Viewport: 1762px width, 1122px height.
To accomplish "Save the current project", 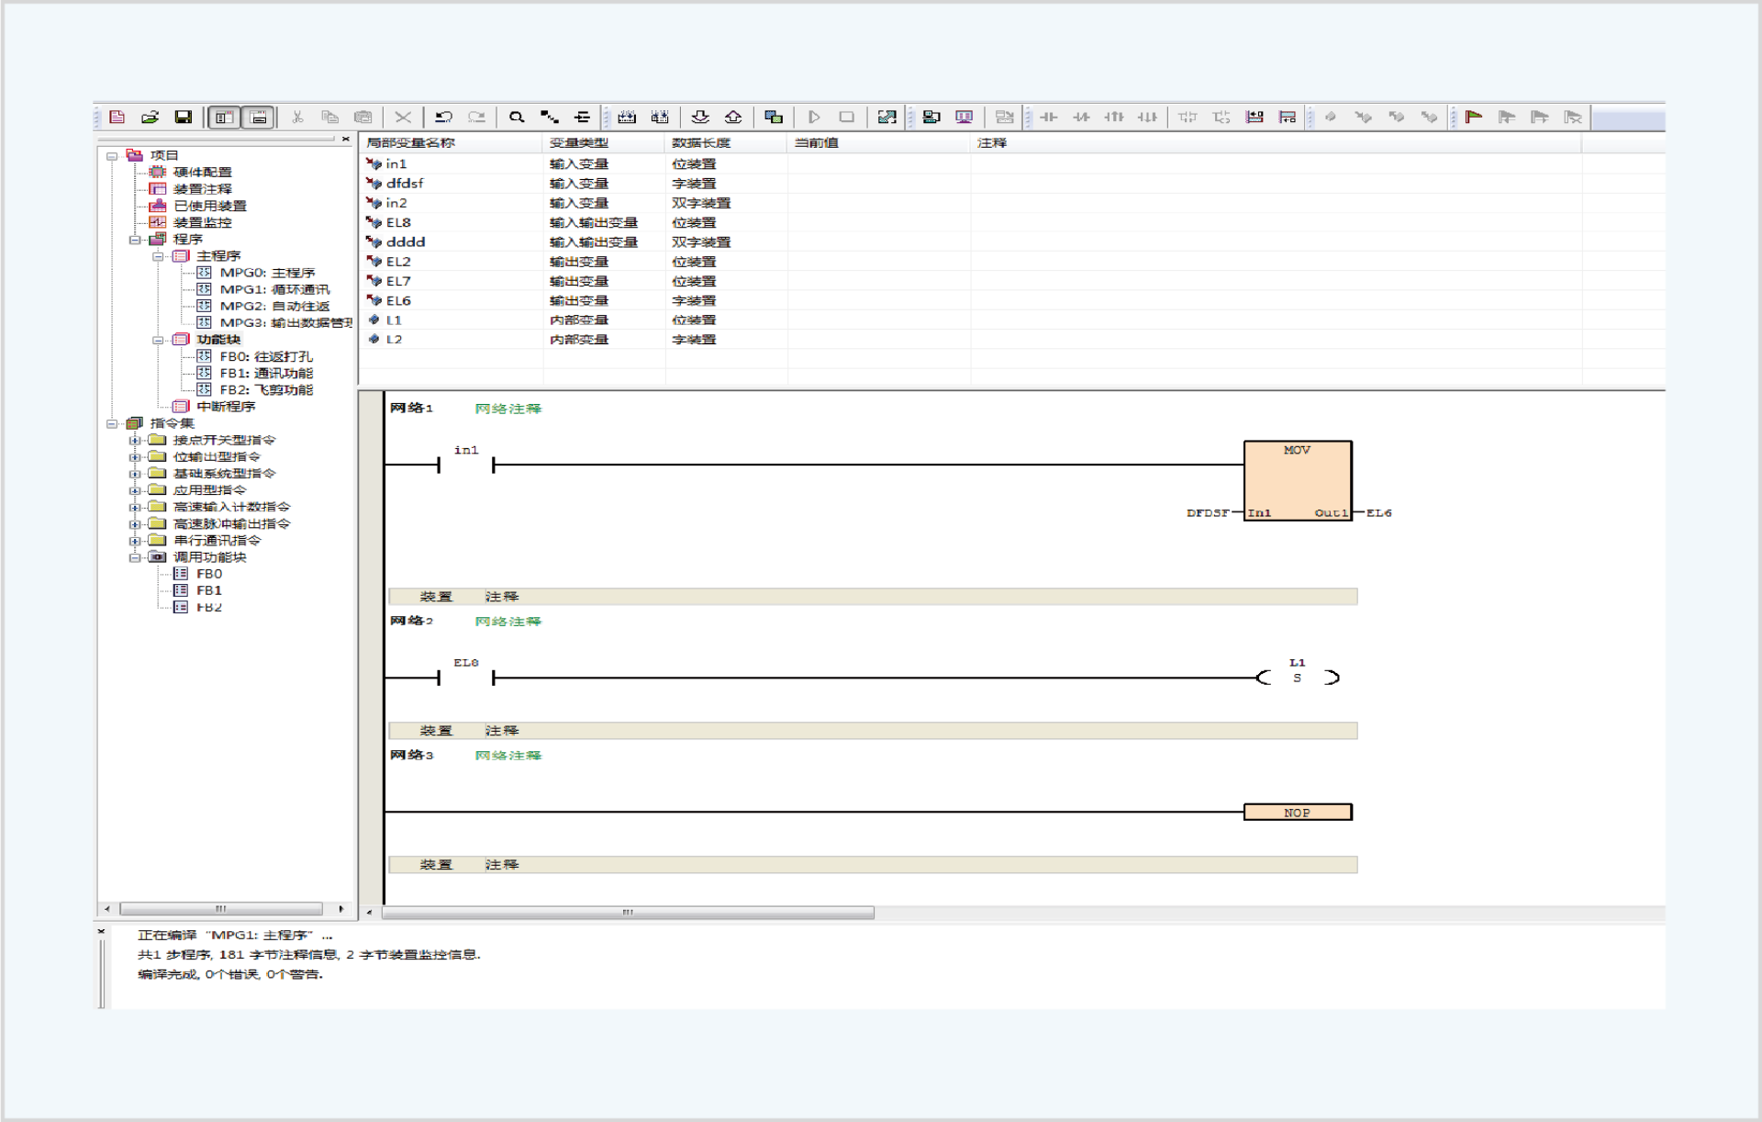I will point(183,117).
